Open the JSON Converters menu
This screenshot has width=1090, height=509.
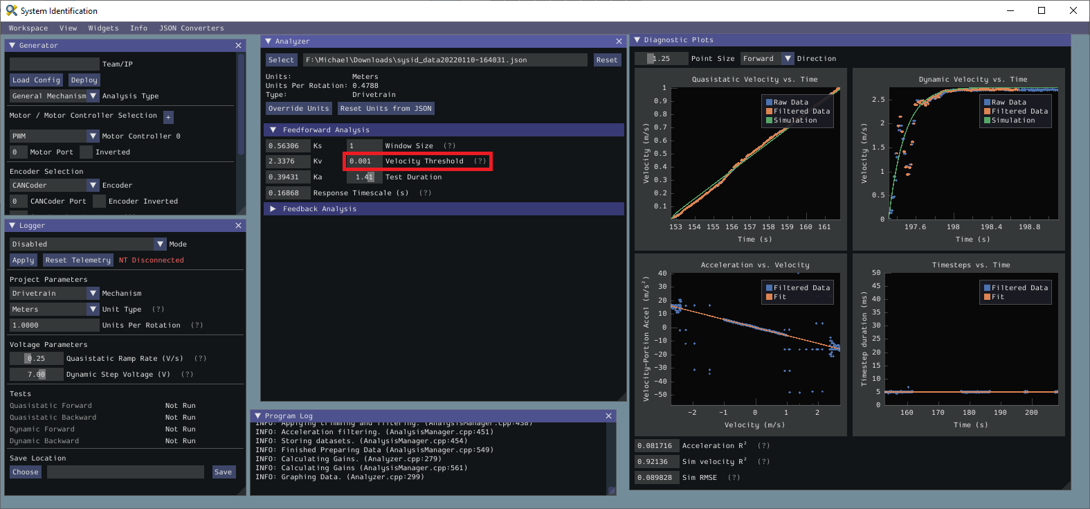point(192,28)
